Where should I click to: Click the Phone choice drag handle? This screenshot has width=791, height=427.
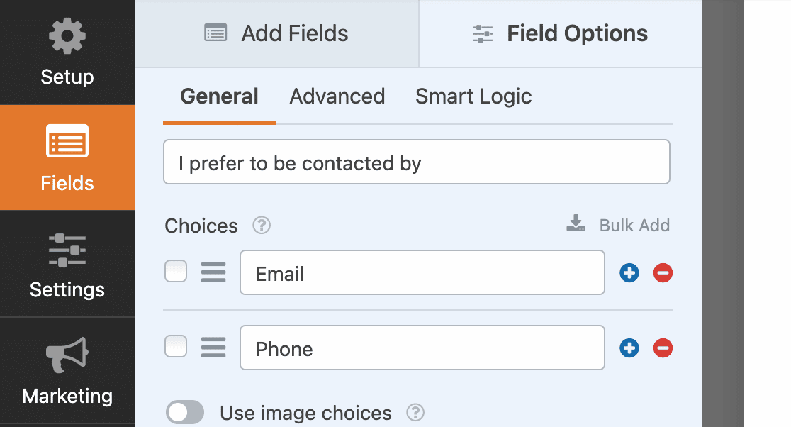pos(213,348)
